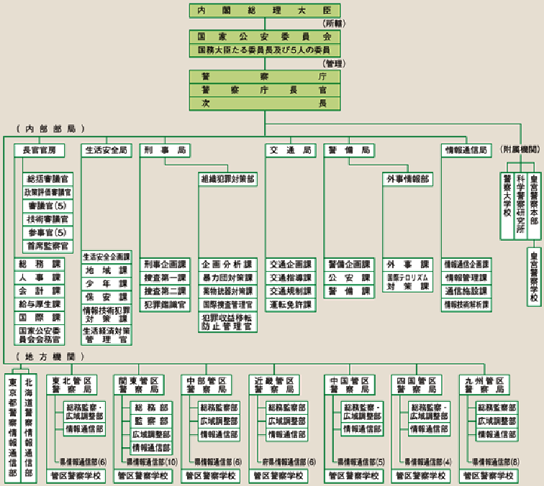Select 生活安全企画課 box
The height and width of the screenshot is (486, 544).
tap(106, 257)
